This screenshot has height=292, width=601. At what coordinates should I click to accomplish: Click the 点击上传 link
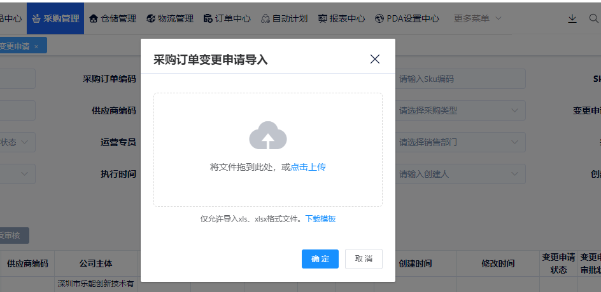(308, 167)
